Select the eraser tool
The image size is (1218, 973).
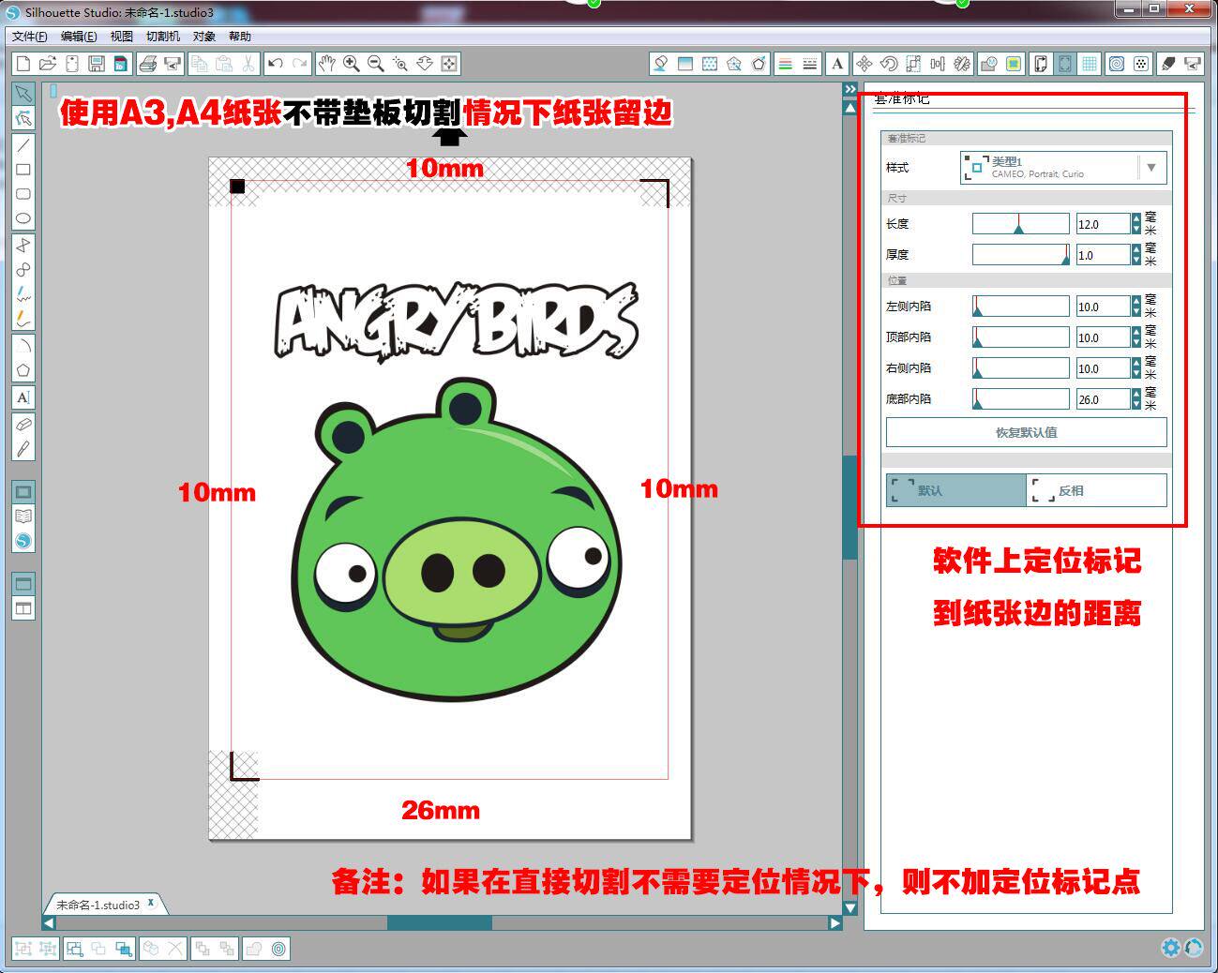(x=23, y=425)
